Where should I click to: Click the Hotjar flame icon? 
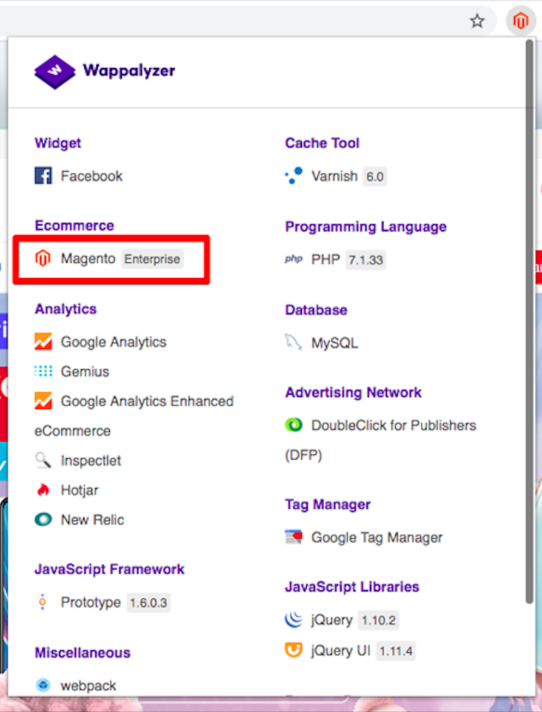[43, 490]
